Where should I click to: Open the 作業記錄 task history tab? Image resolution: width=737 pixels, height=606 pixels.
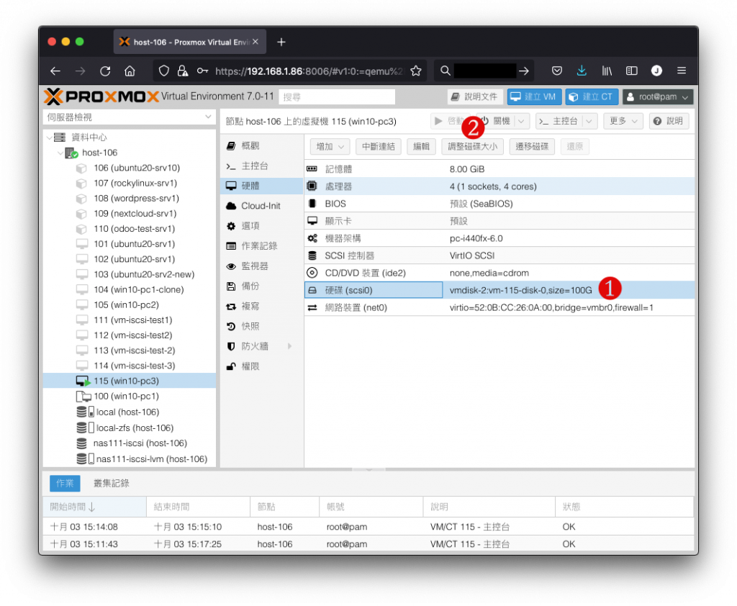[x=262, y=246]
